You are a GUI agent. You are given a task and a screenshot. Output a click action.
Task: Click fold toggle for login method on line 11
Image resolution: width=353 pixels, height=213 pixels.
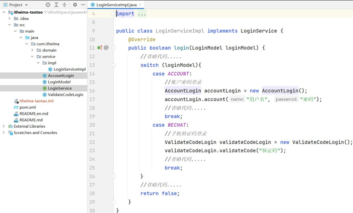point(114,48)
